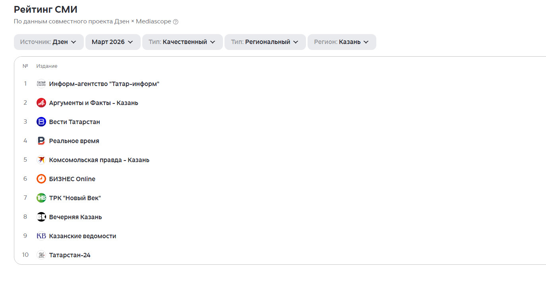Click the help question mark near Mediascope
This screenshot has width=546, height=306.
tap(176, 22)
